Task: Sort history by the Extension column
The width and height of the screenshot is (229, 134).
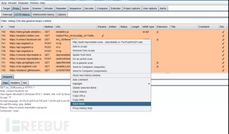Action: 162,27
